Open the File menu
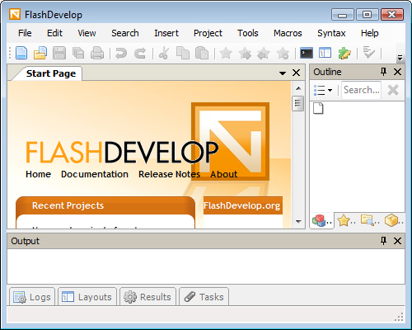 [x=25, y=33]
